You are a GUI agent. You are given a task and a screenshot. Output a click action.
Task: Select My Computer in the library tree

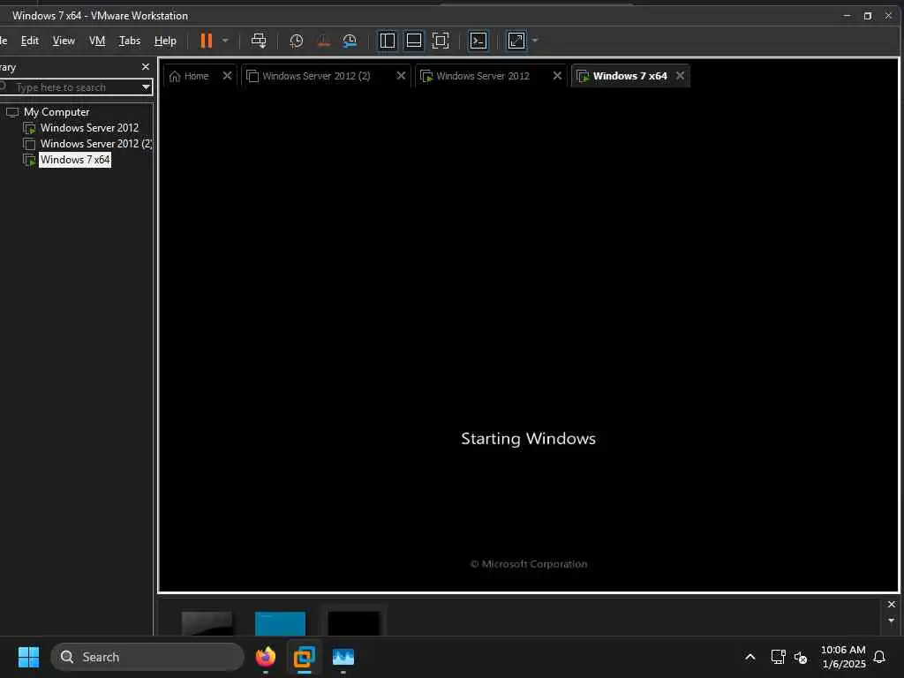click(56, 112)
